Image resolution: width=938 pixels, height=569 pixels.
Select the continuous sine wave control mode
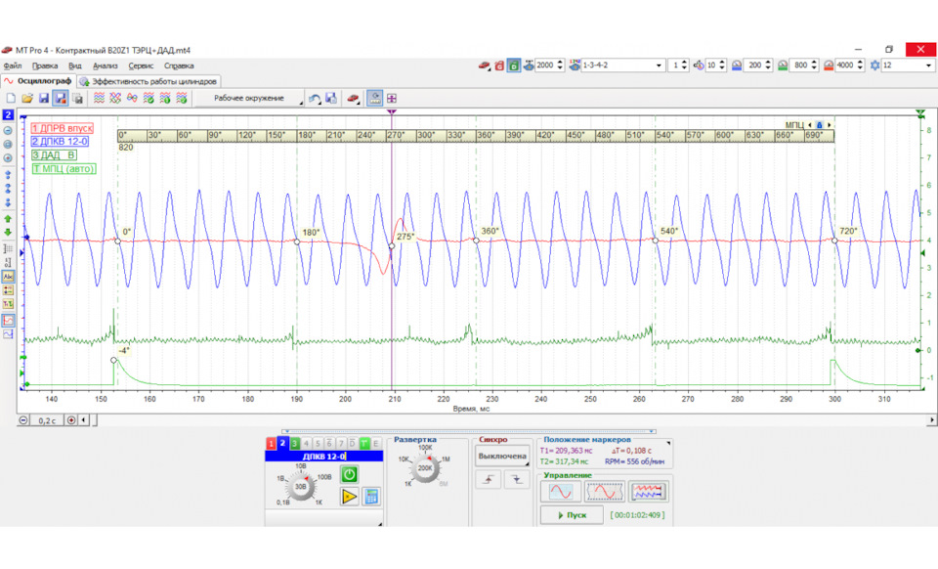(x=561, y=491)
